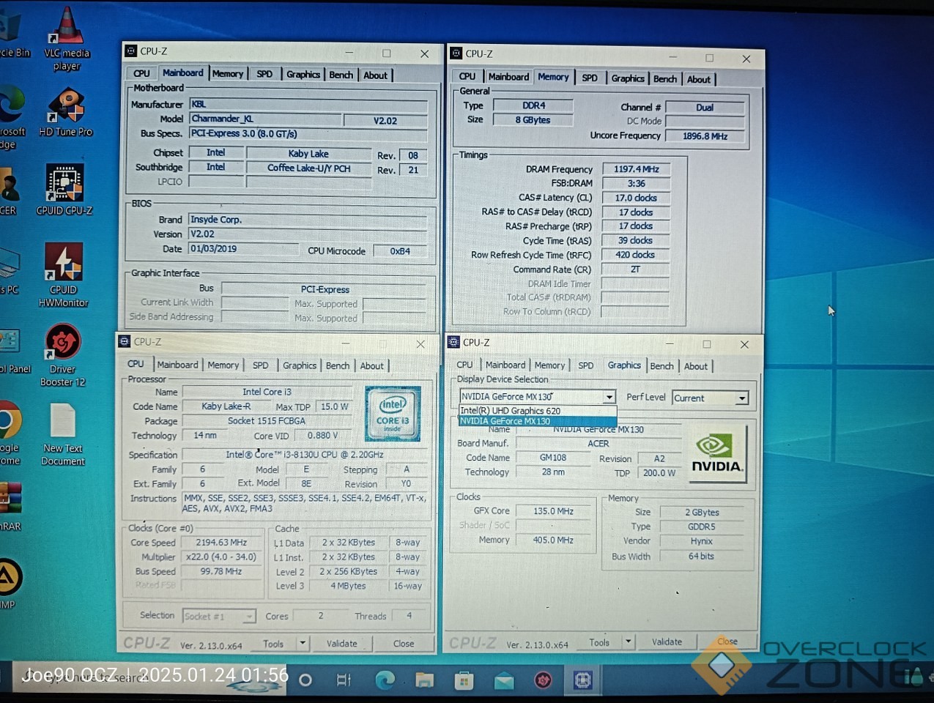
Task: Select the CPUID CPU-Z desktop shortcut
Action: 64,189
